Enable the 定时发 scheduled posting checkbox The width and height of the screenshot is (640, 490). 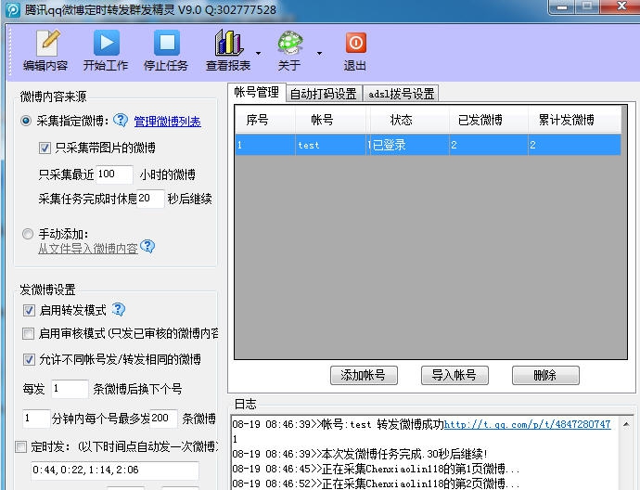point(21,446)
